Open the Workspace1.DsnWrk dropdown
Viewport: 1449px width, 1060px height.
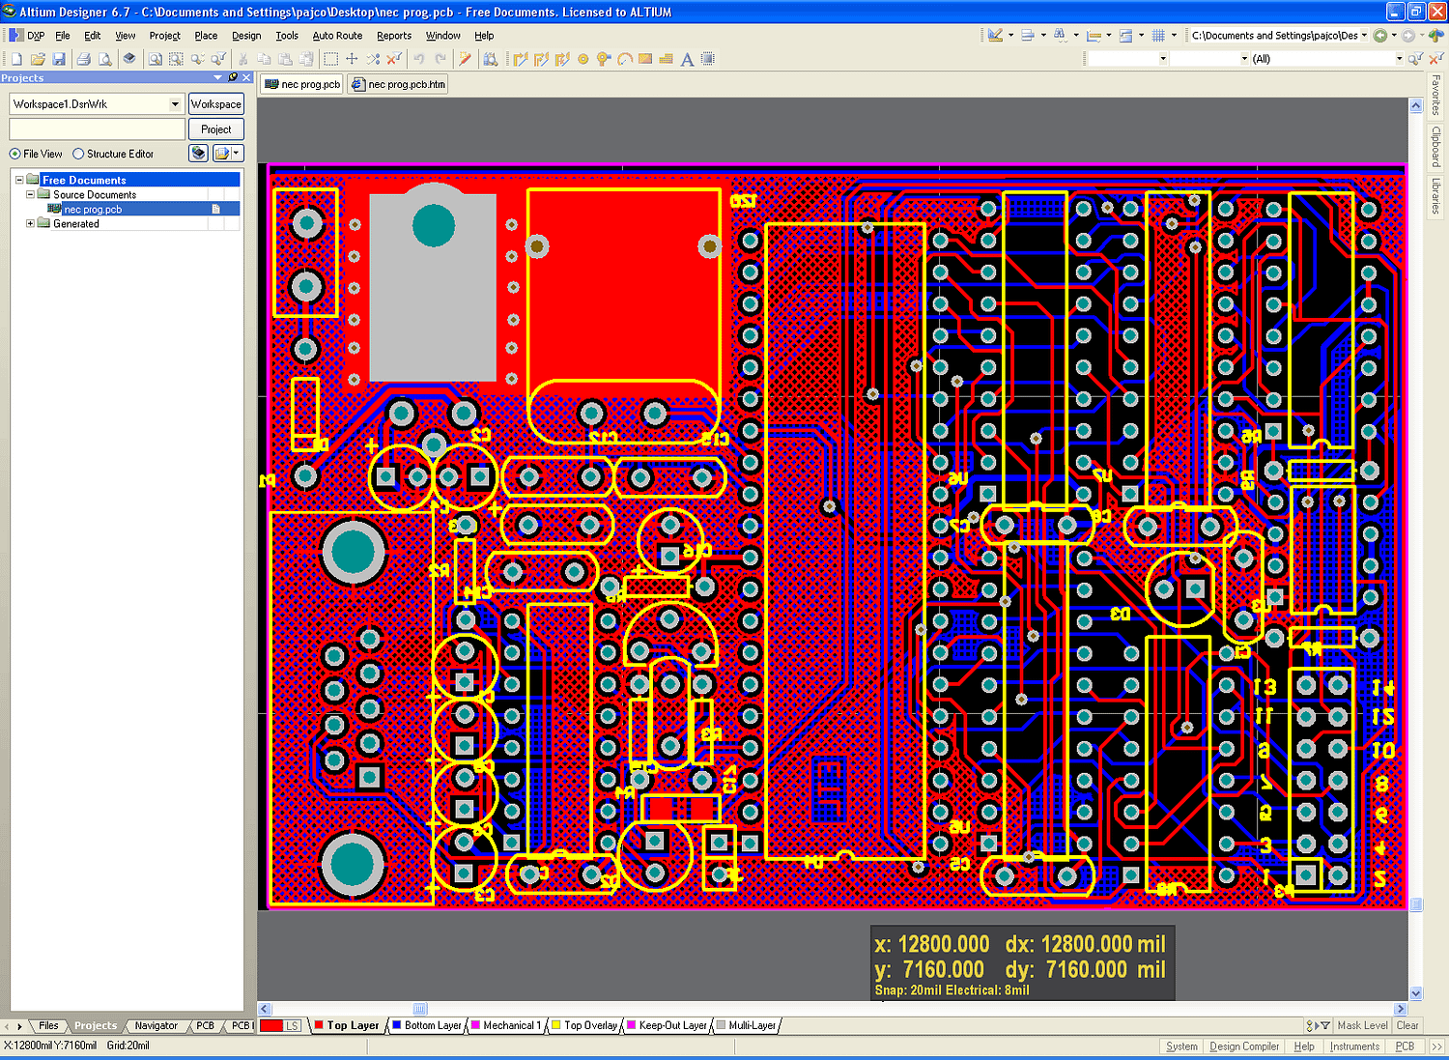coord(177,103)
